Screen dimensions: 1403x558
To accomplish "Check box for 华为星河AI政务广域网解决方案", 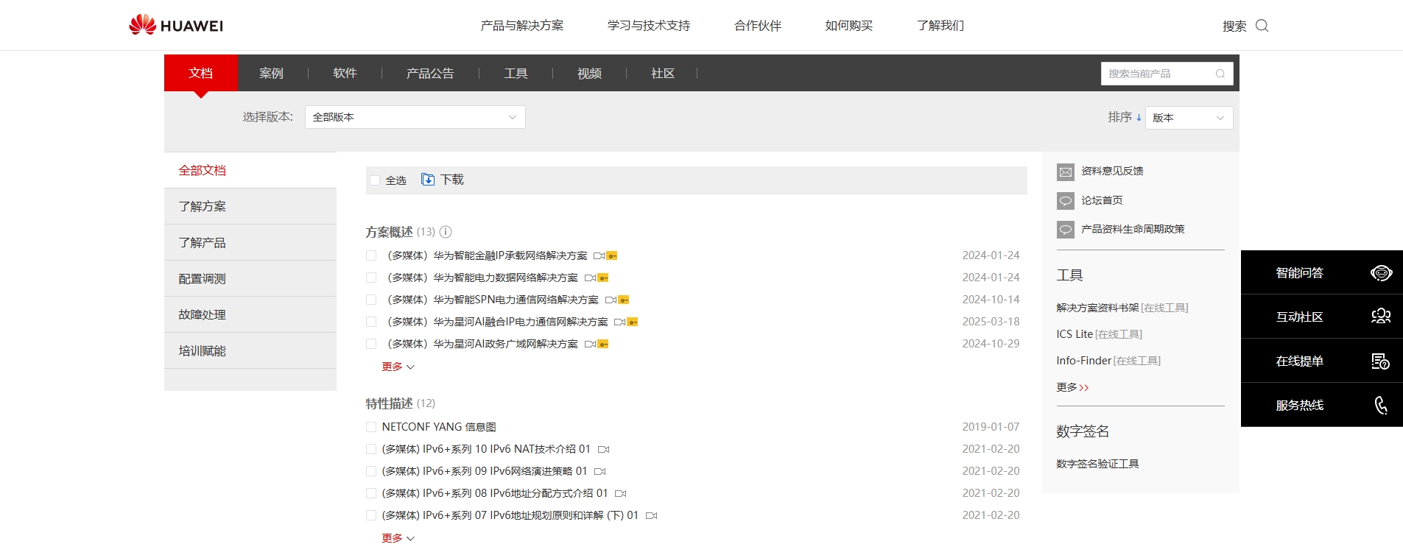I will point(371,344).
